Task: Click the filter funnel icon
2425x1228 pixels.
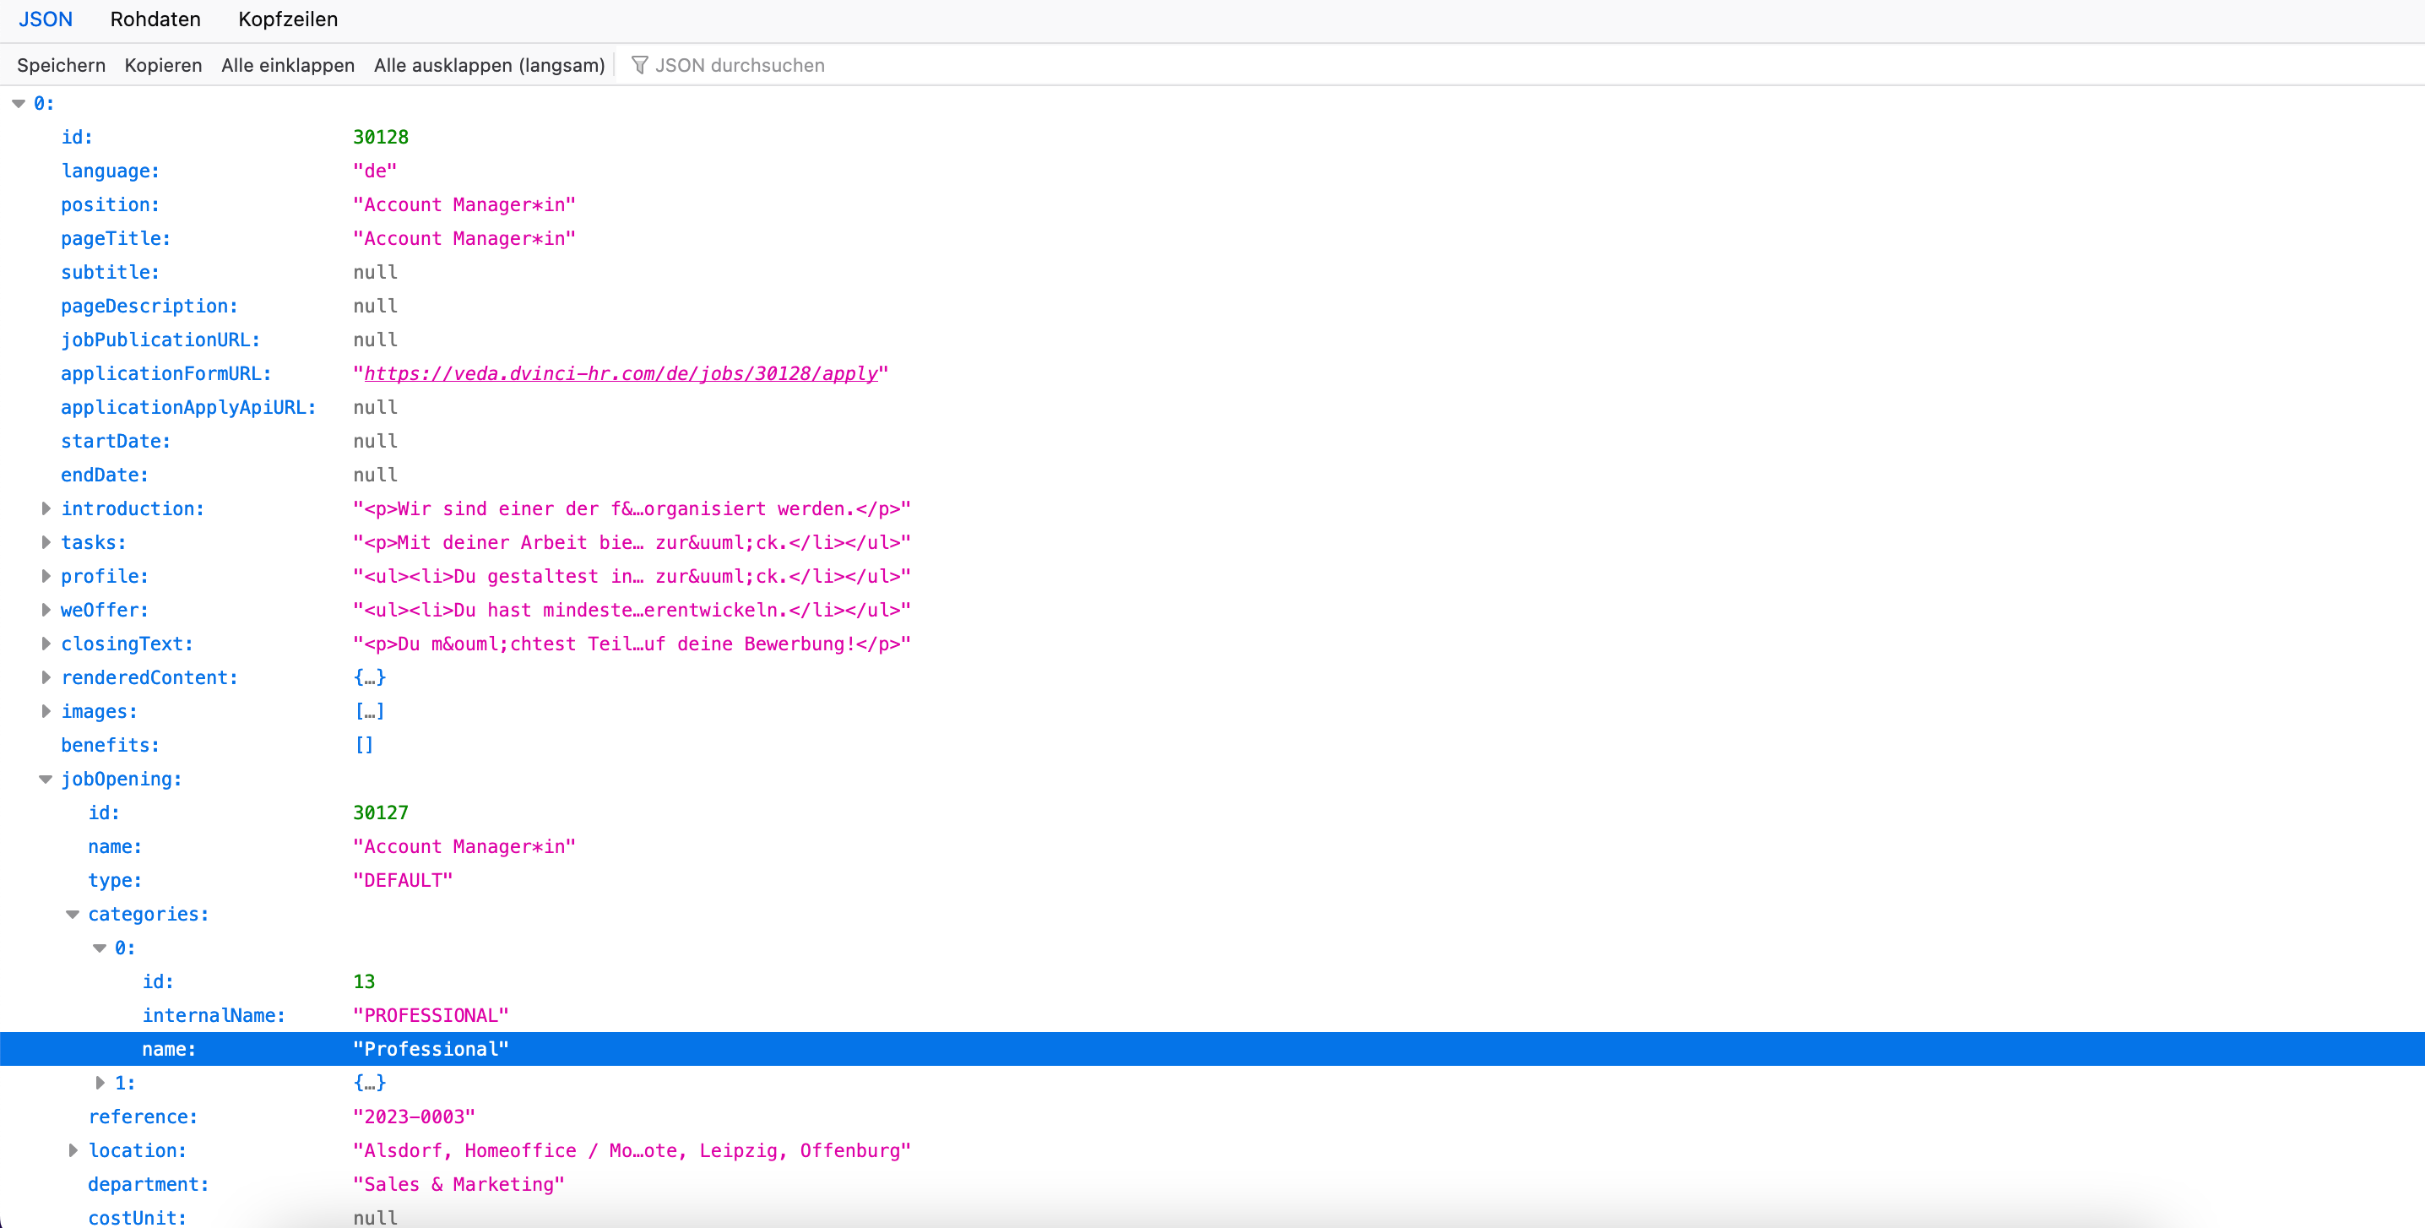Action: click(639, 65)
